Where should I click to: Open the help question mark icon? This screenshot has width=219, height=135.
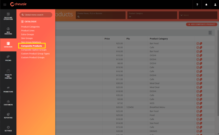[197, 4]
